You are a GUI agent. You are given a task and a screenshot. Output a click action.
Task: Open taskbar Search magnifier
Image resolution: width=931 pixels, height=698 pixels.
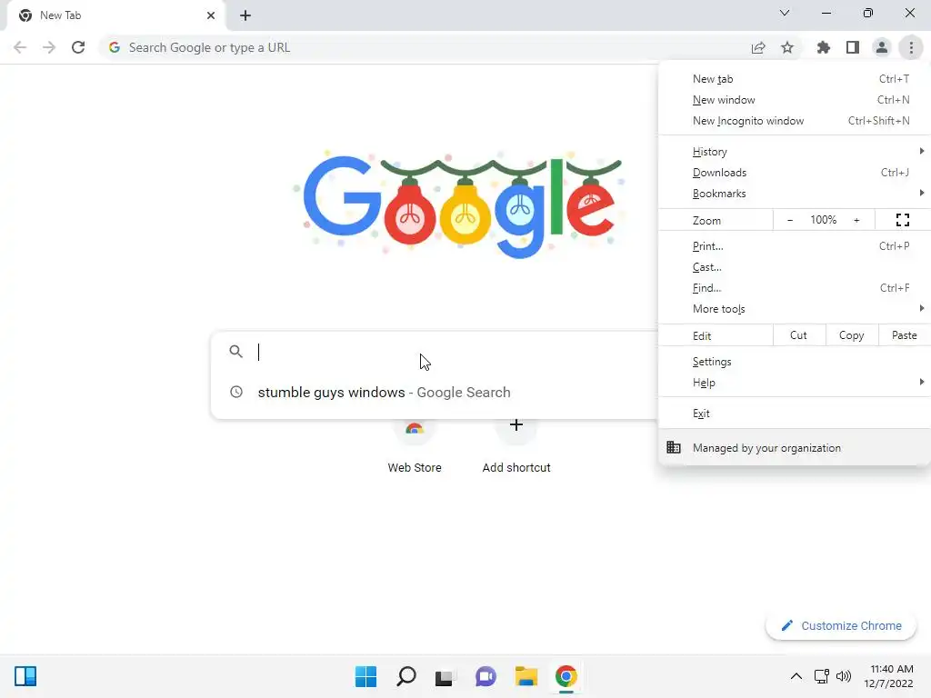(406, 676)
